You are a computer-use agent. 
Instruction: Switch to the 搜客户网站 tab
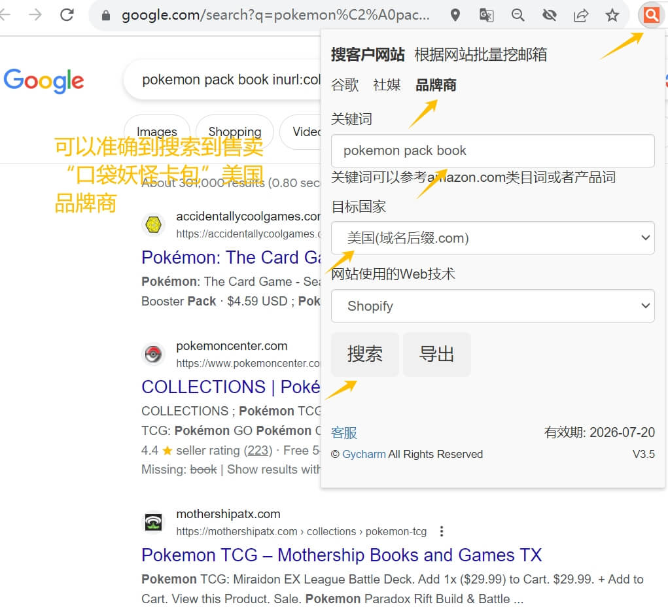tap(368, 54)
